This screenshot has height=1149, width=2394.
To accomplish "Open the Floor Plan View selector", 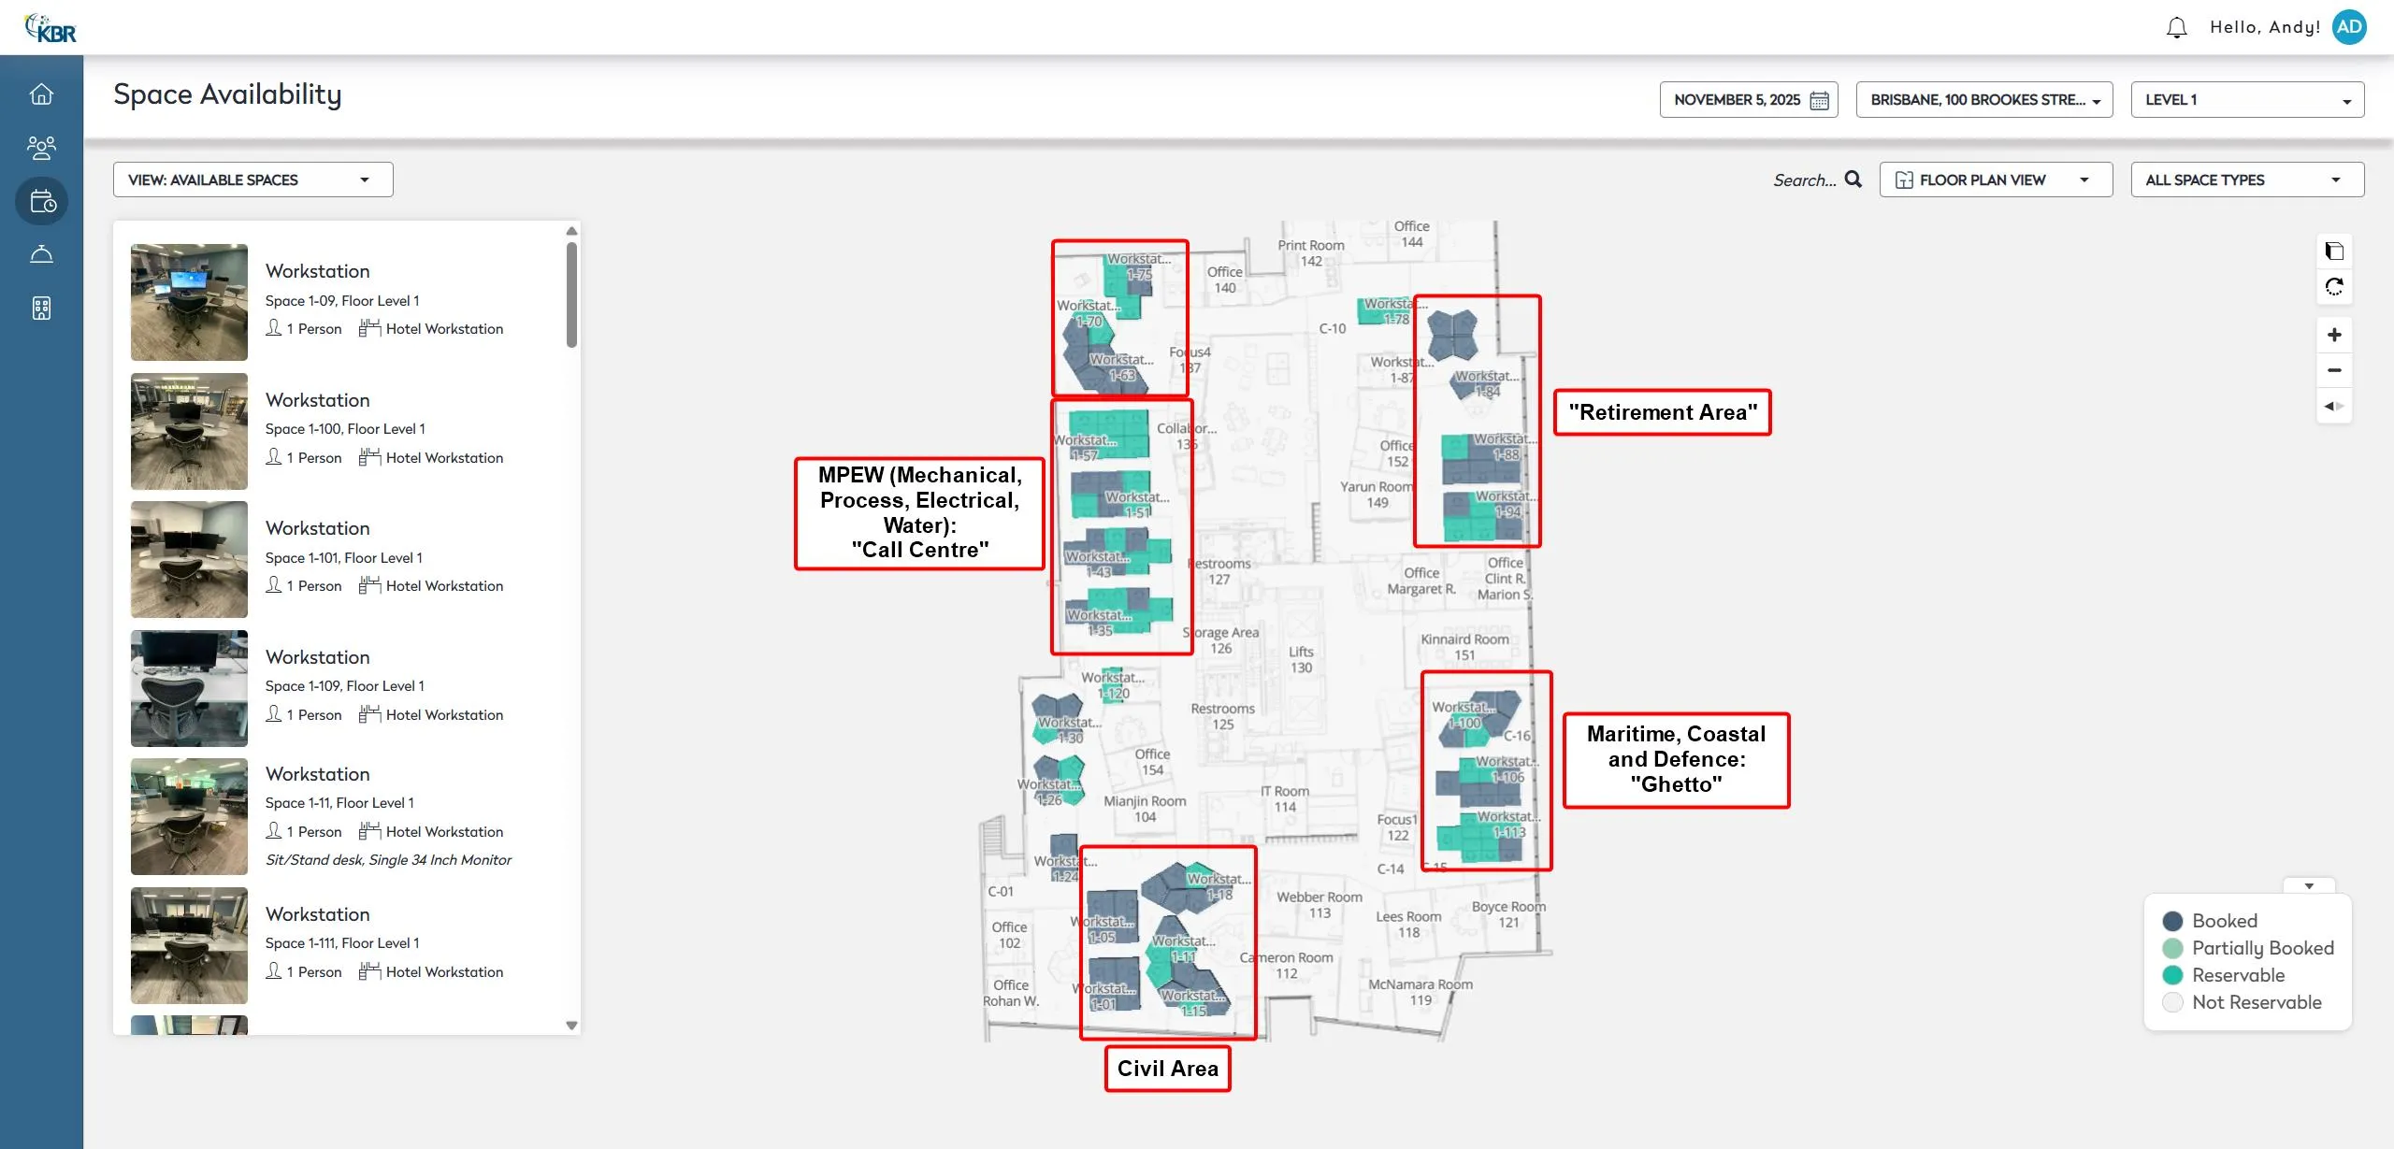I will pyautogui.click(x=1995, y=180).
